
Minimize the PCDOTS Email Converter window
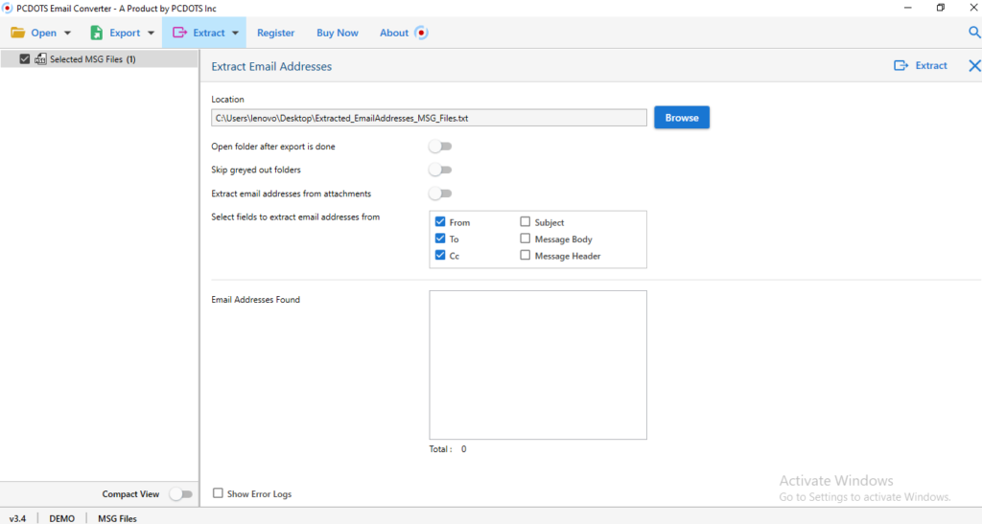pos(907,8)
